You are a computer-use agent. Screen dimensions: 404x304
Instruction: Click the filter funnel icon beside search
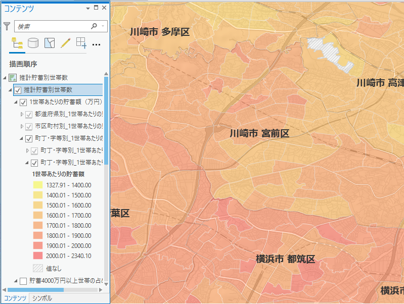[7, 26]
